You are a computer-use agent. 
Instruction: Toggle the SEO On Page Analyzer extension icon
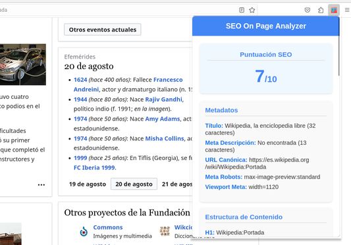point(334,10)
